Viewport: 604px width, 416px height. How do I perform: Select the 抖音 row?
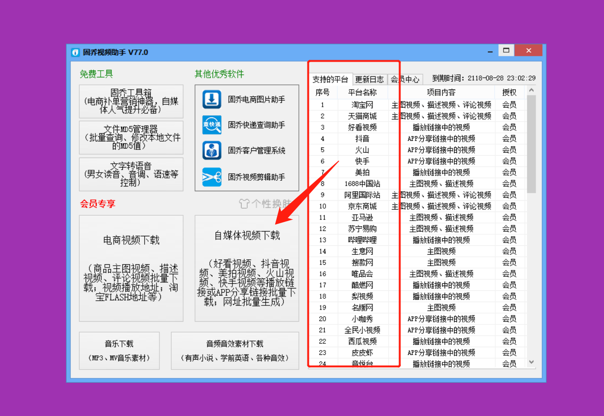(x=417, y=139)
